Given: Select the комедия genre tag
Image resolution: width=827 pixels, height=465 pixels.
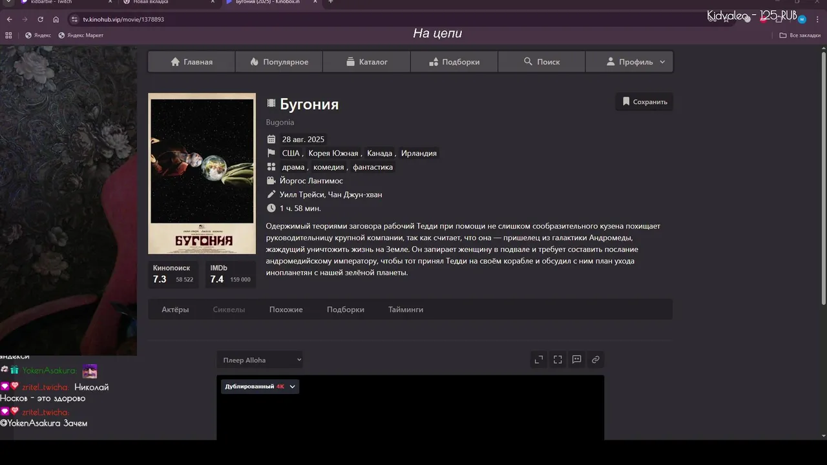Looking at the screenshot, I should pos(328,167).
